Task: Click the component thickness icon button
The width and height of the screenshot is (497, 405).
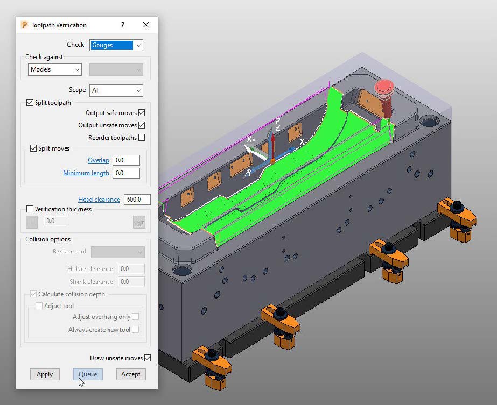Action: click(x=139, y=222)
